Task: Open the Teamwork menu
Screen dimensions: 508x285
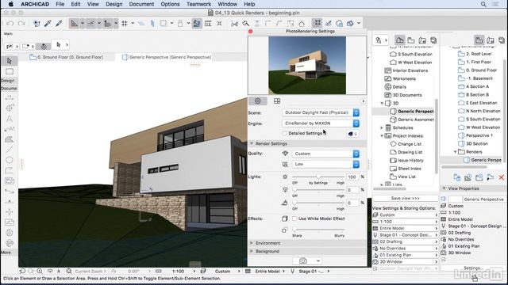Action: click(198, 4)
